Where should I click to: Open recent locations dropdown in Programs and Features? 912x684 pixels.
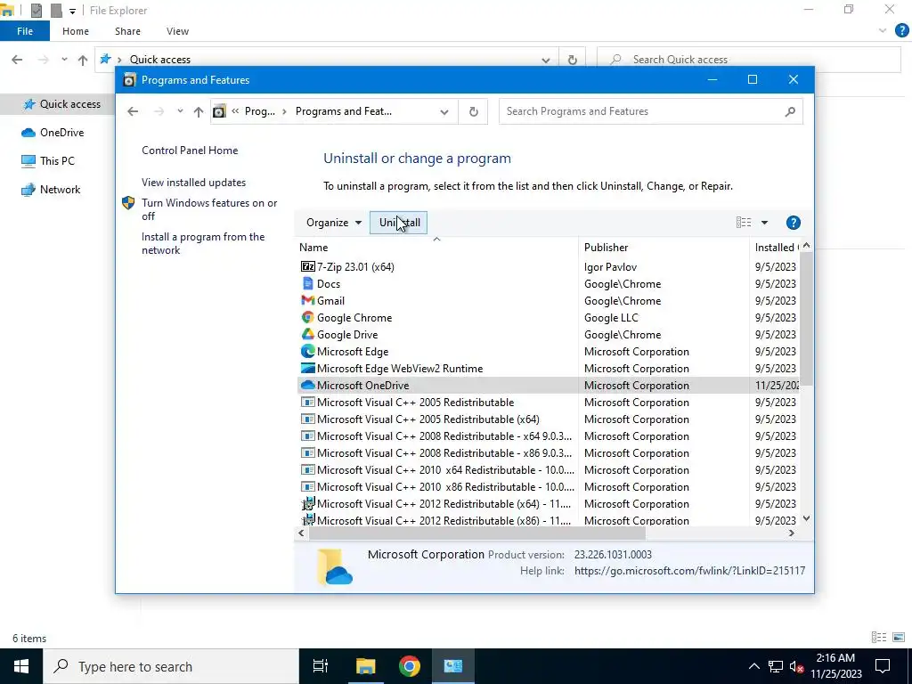coord(180,110)
